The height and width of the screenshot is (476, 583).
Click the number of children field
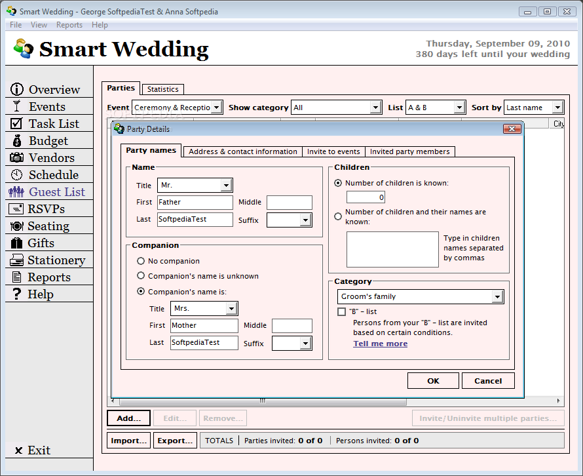click(366, 197)
